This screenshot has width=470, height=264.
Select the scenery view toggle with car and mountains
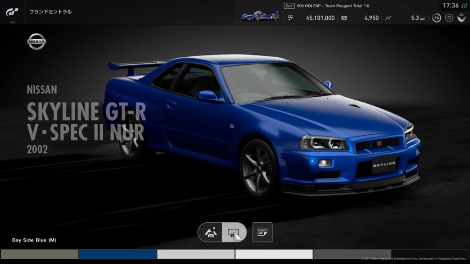[210, 232]
